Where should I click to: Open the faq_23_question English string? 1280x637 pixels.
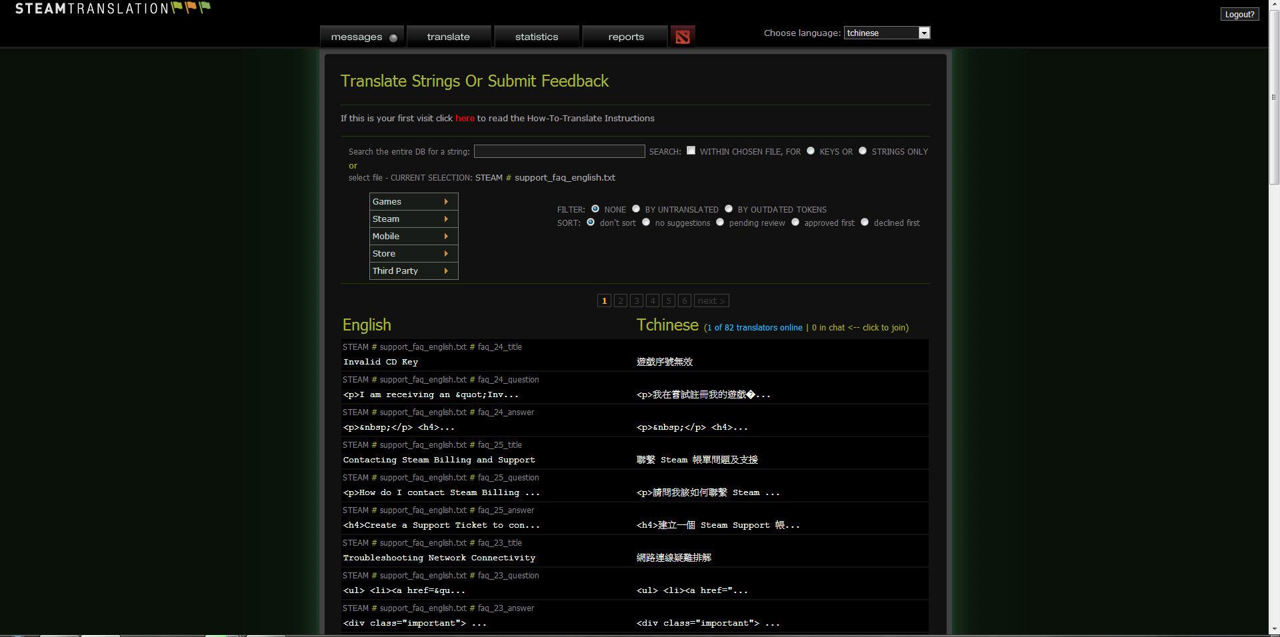pos(404,590)
